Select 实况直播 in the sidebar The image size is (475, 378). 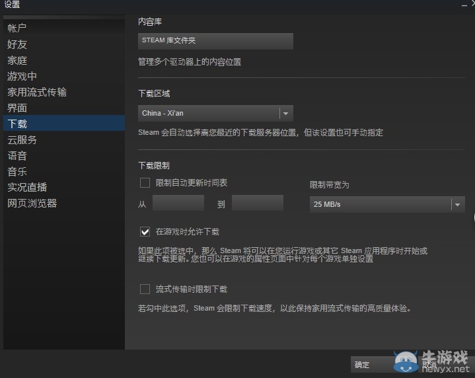[x=64, y=187]
